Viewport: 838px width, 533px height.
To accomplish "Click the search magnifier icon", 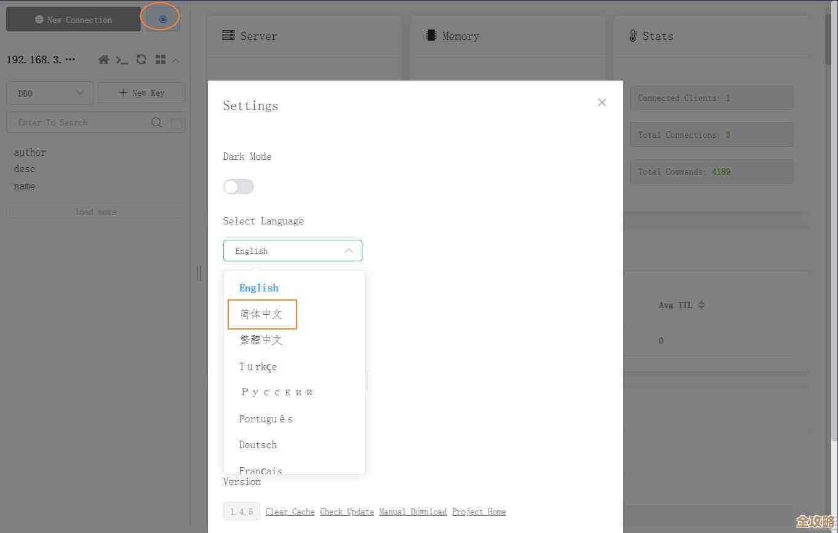I will click(157, 122).
